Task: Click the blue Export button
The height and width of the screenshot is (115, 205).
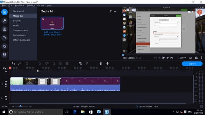Action: point(192,64)
